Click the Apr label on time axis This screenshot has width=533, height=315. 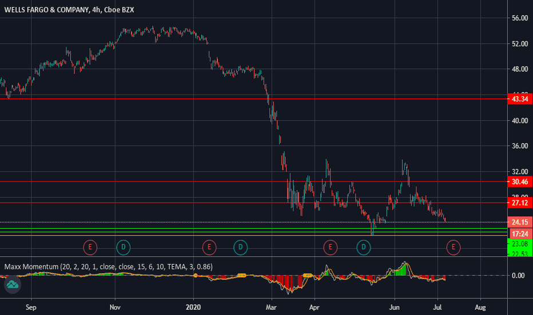[315, 307]
